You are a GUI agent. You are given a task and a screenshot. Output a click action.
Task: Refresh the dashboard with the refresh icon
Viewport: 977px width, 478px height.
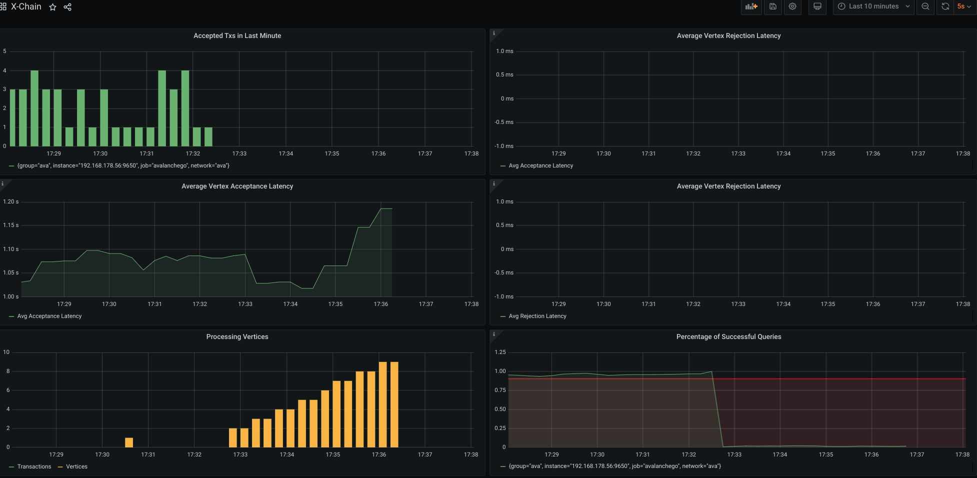945,6
